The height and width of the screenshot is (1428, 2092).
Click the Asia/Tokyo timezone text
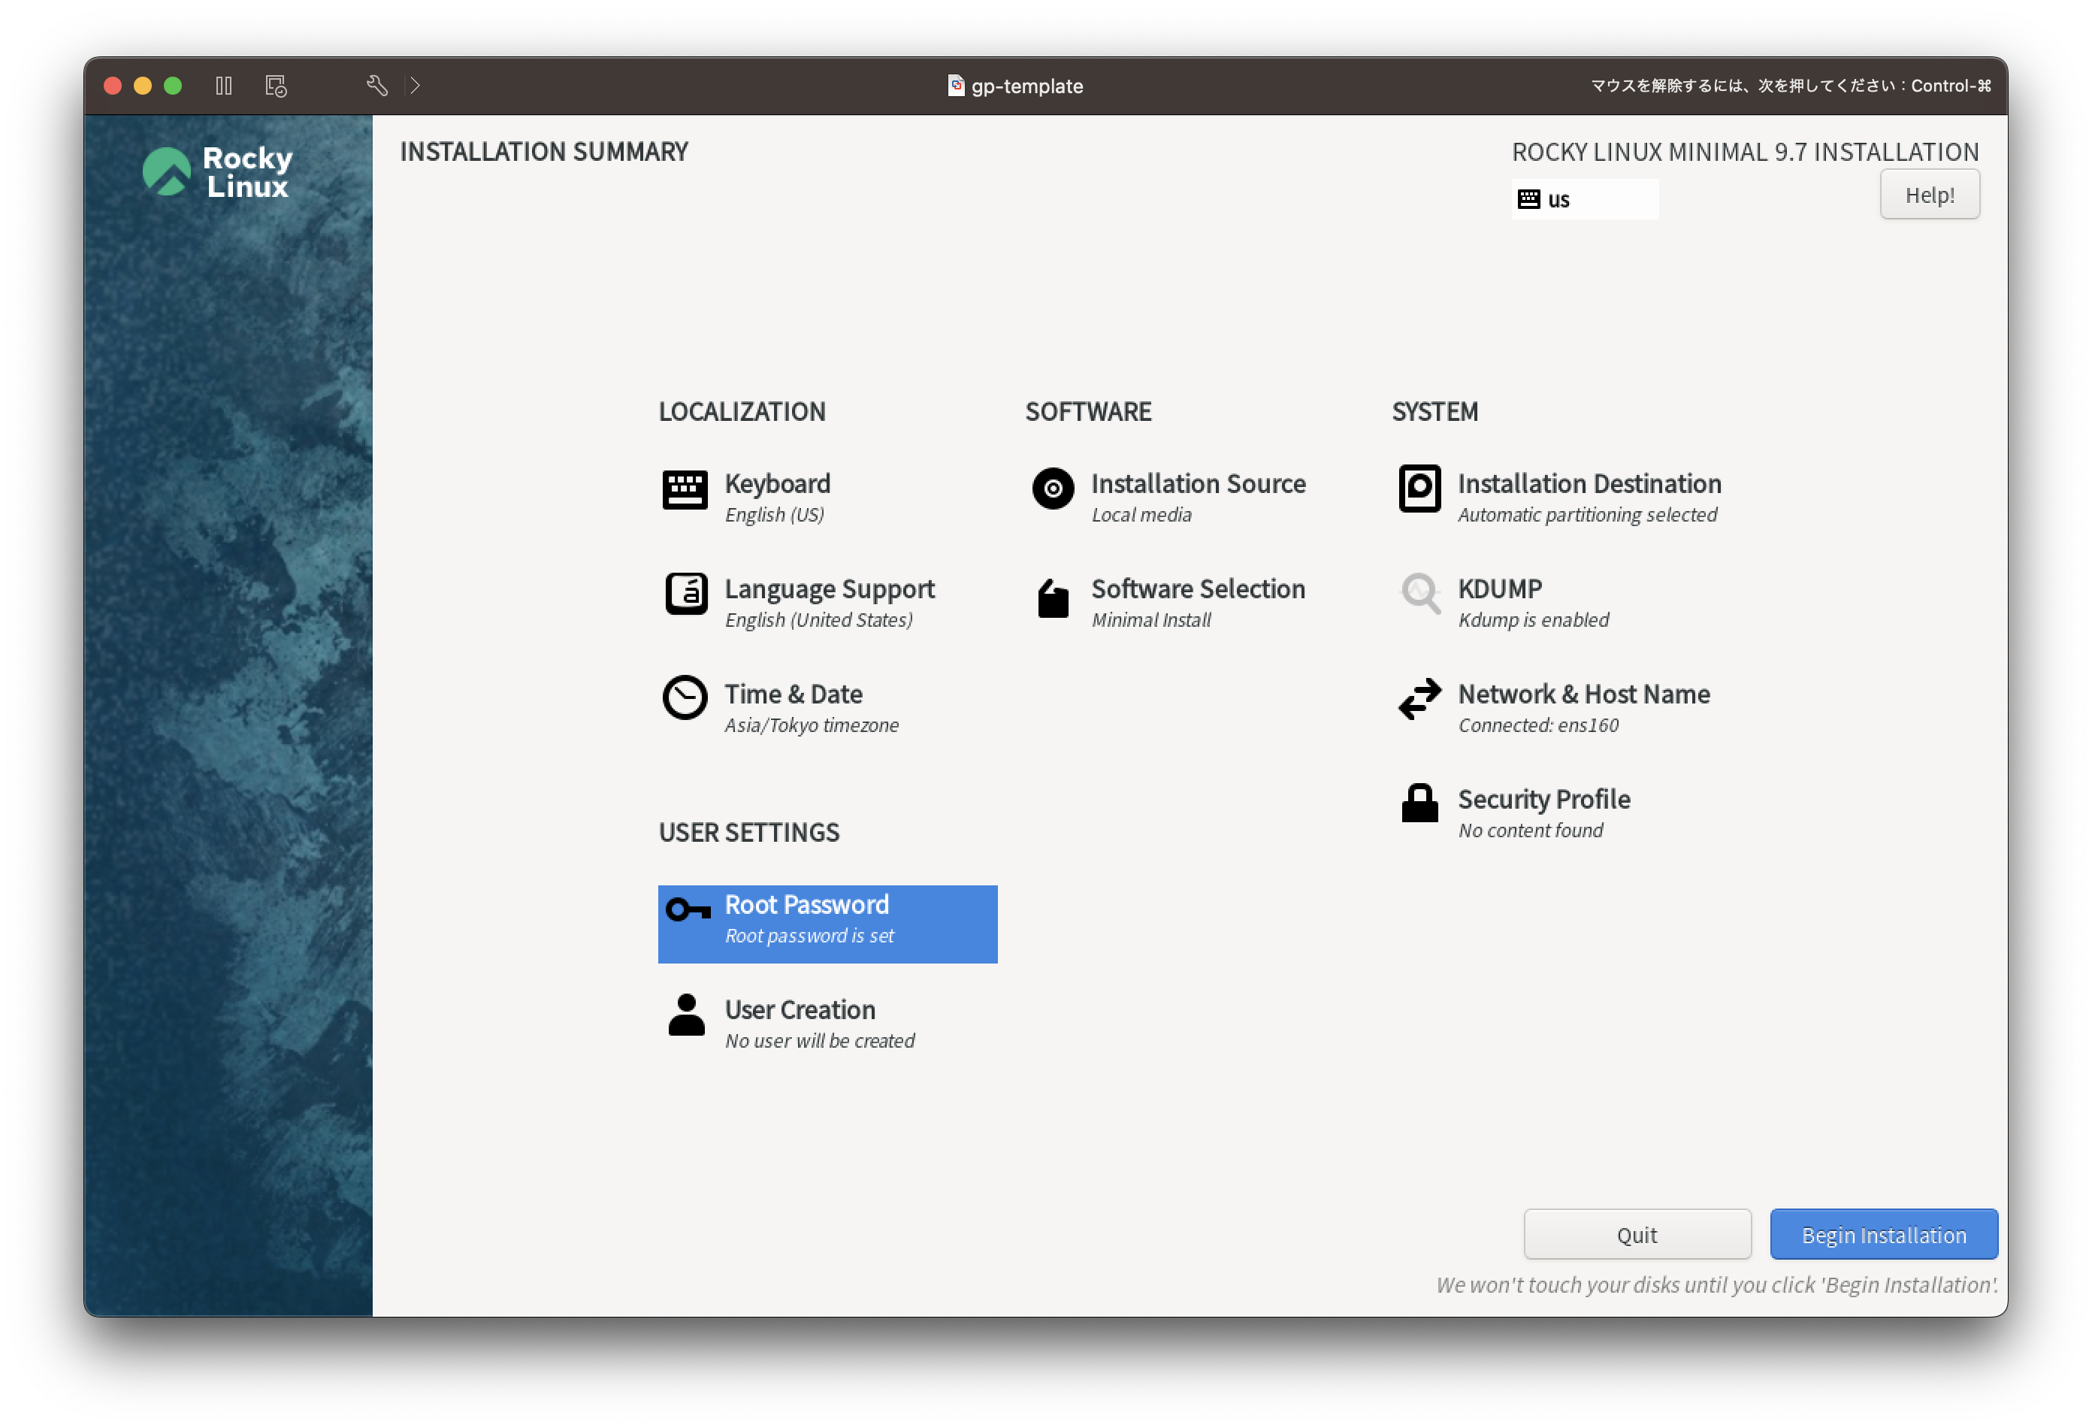pyautogui.click(x=811, y=726)
